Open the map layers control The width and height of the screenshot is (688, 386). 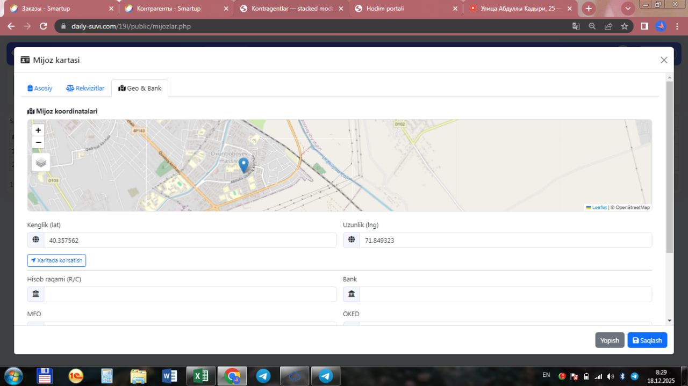coord(41,162)
